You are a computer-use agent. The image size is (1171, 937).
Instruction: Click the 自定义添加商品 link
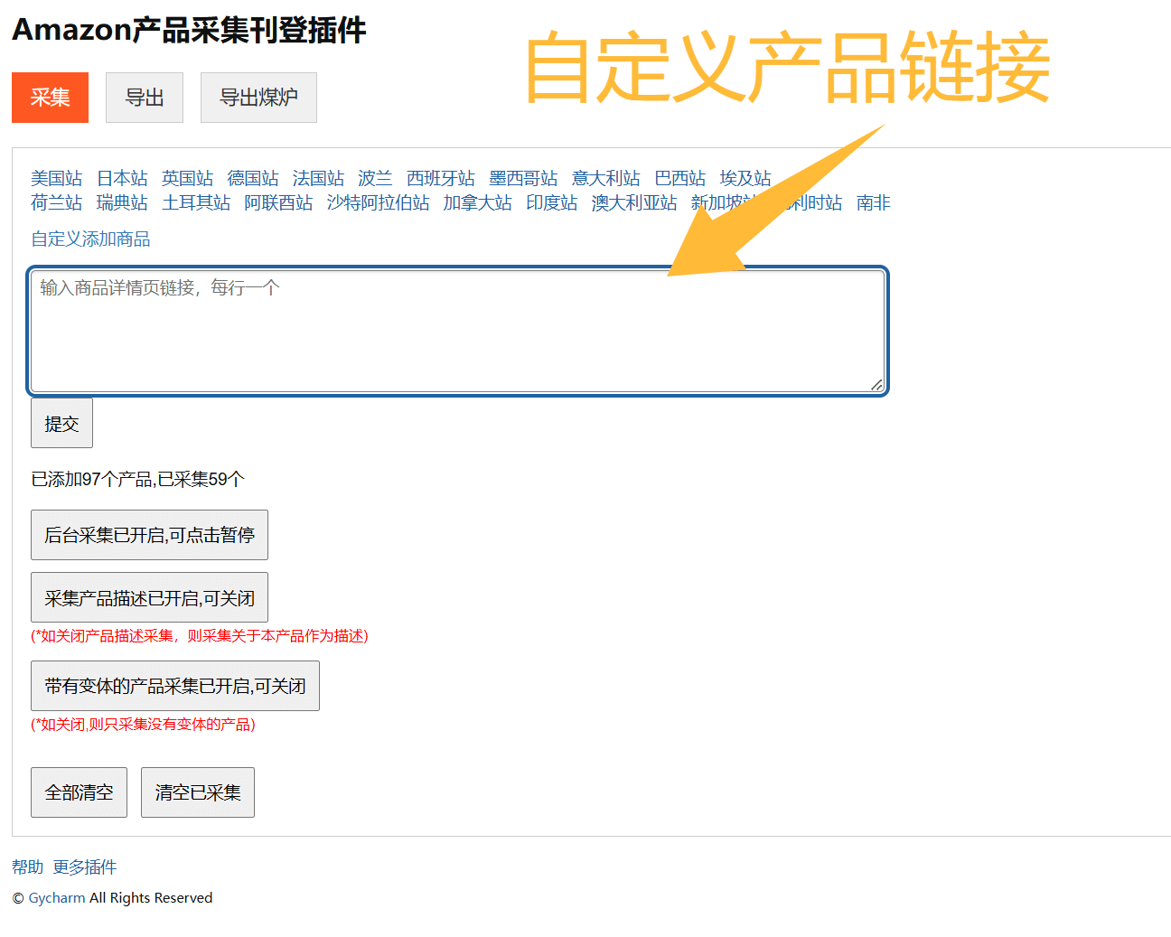tap(90, 239)
